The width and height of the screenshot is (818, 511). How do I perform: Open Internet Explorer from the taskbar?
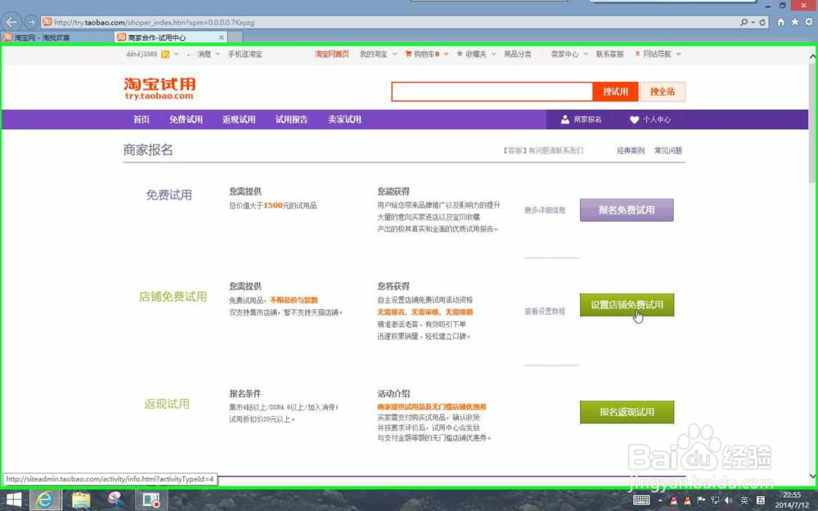click(45, 500)
